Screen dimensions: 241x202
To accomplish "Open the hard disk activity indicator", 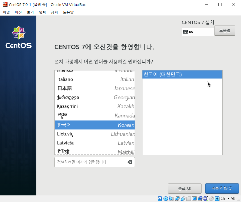I will click(x=160, y=198).
